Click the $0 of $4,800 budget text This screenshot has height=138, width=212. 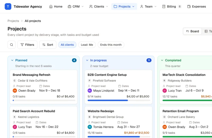click(65, 133)
